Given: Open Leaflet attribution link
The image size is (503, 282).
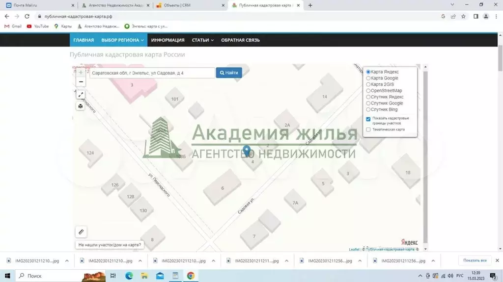Looking at the screenshot, I should pyautogui.click(x=354, y=249).
